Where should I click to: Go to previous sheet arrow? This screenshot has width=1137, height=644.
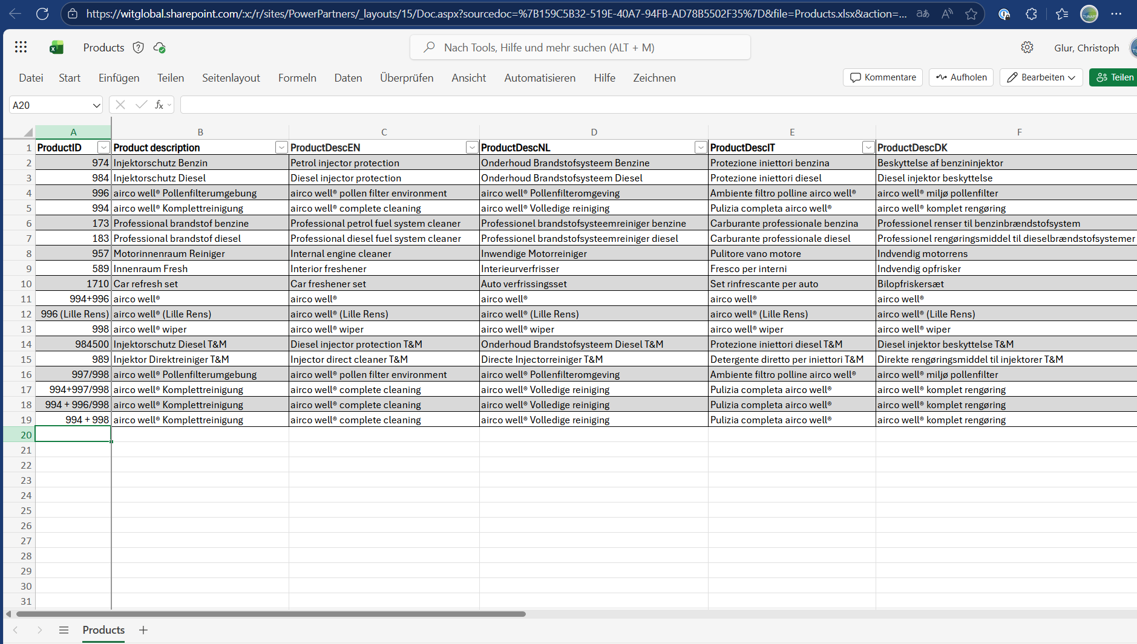pyautogui.click(x=16, y=630)
